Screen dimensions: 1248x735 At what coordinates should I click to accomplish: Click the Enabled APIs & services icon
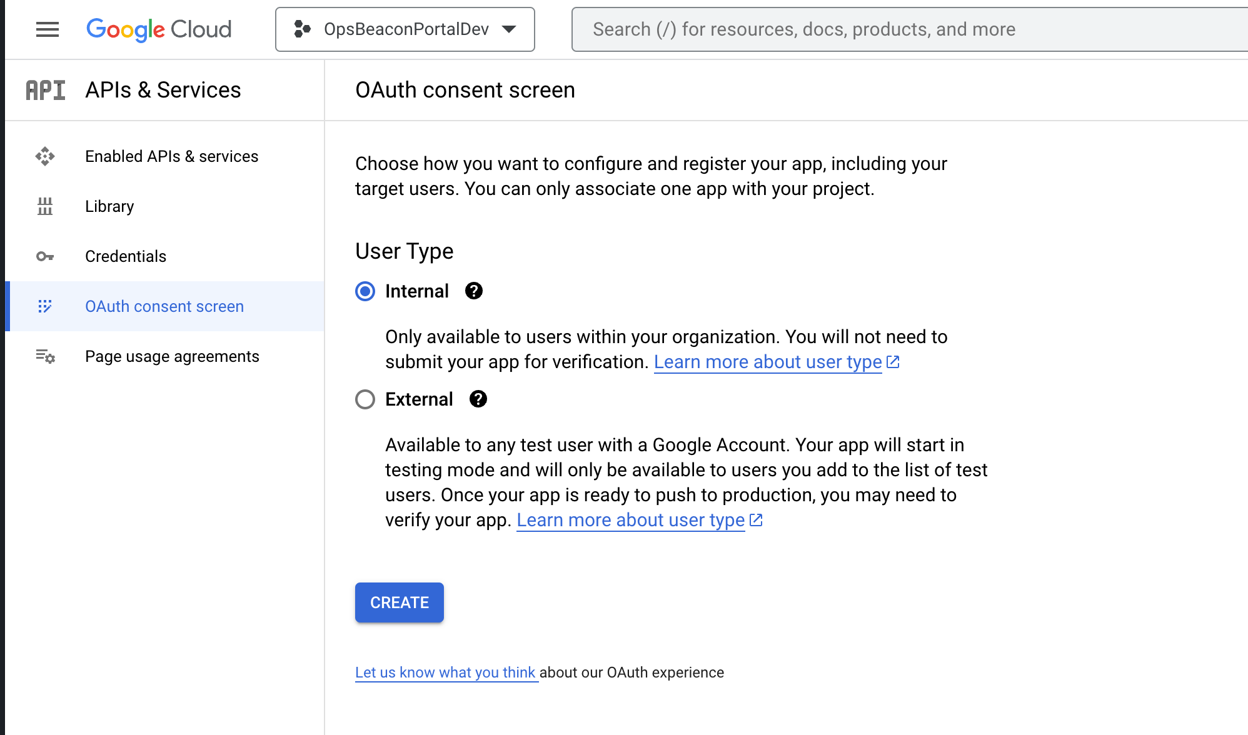tap(45, 156)
